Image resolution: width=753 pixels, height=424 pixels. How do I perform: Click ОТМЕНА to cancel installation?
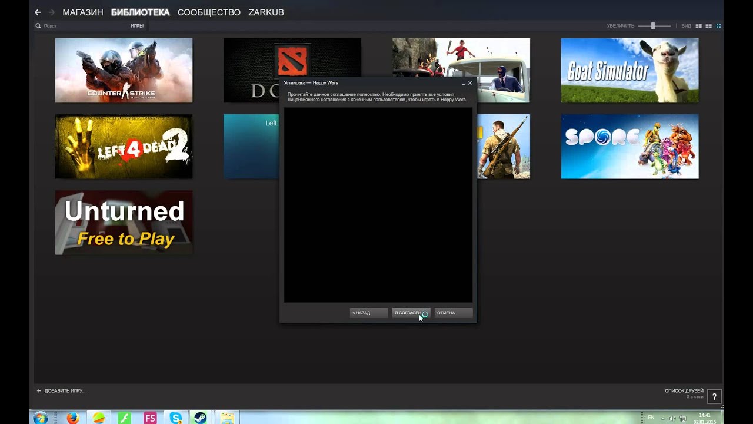click(x=454, y=313)
